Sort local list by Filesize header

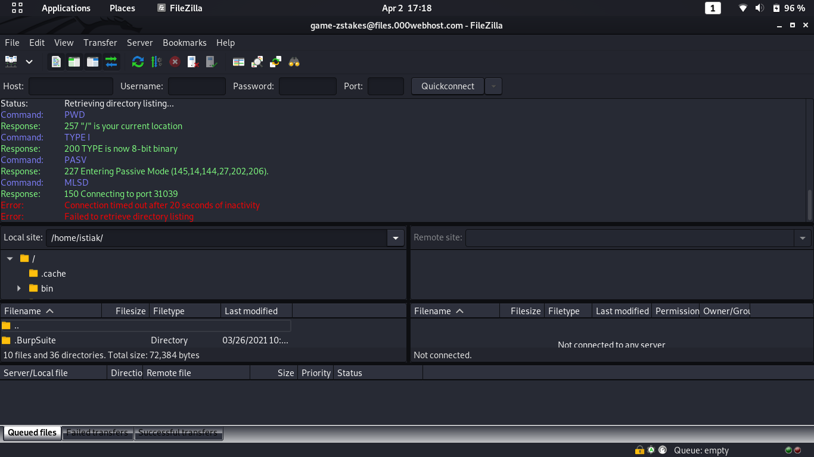coord(125,311)
